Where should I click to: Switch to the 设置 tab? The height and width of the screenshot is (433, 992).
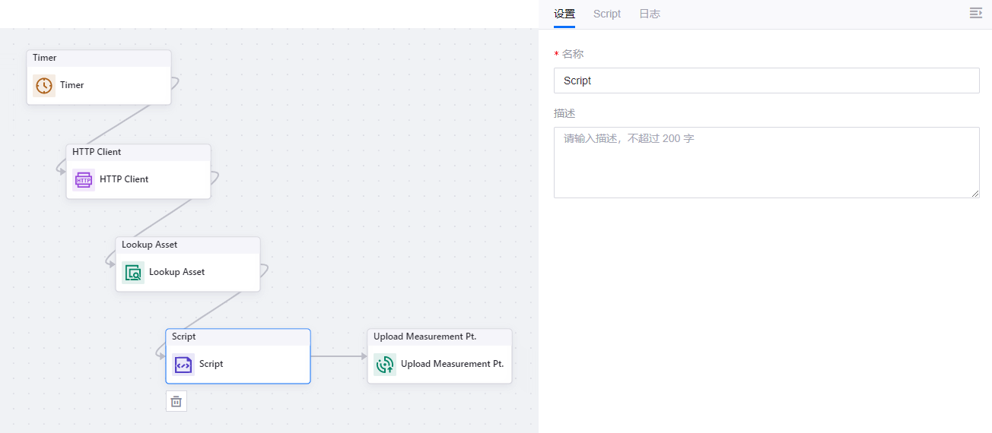pos(564,14)
